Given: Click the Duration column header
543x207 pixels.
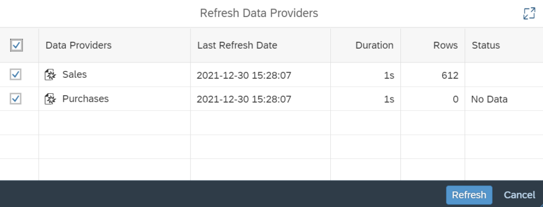Looking at the screenshot, I should pyautogui.click(x=374, y=46).
